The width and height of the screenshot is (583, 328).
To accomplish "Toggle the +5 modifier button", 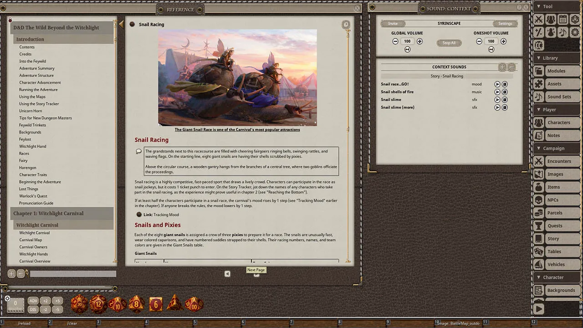I will [x=57, y=301].
